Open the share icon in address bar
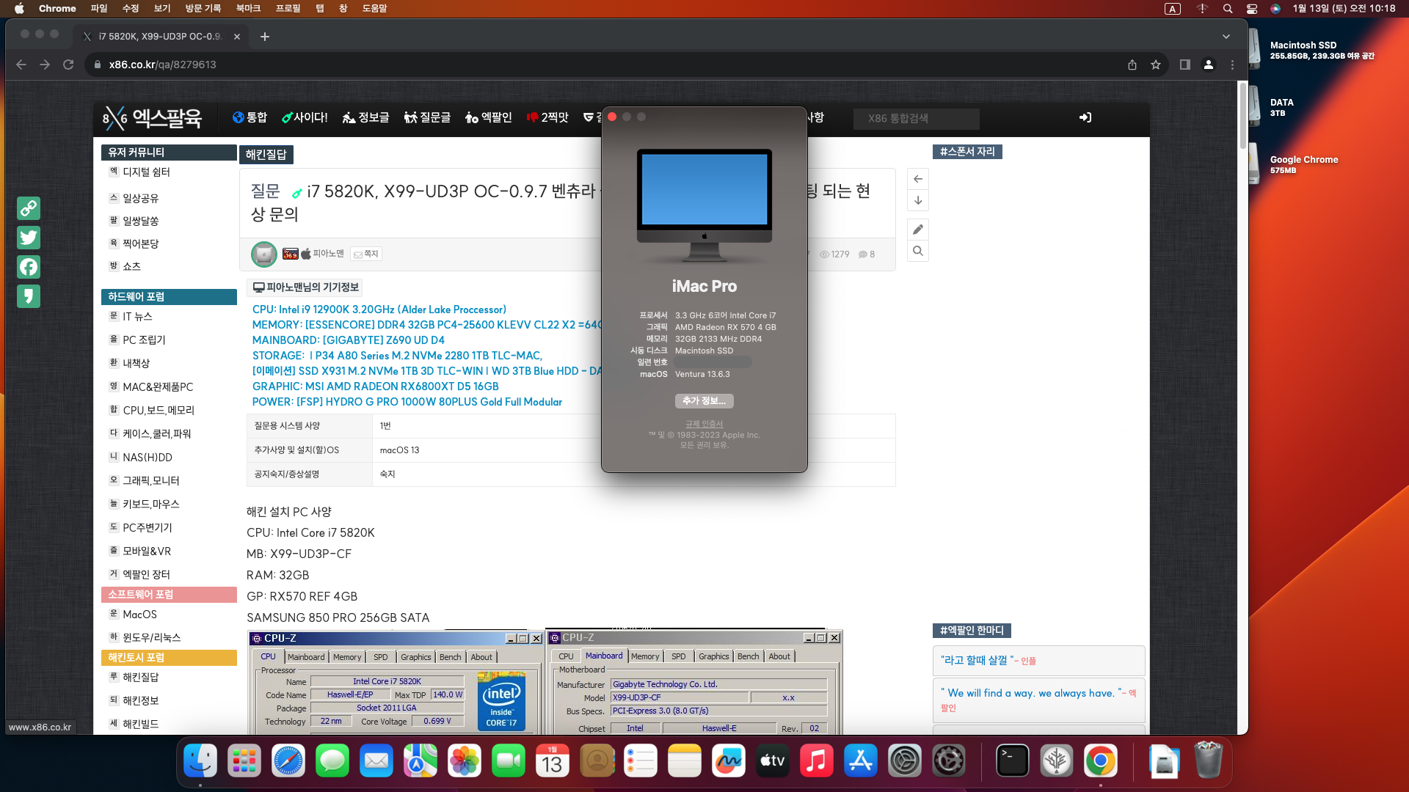This screenshot has height=792, width=1409. [x=1132, y=65]
